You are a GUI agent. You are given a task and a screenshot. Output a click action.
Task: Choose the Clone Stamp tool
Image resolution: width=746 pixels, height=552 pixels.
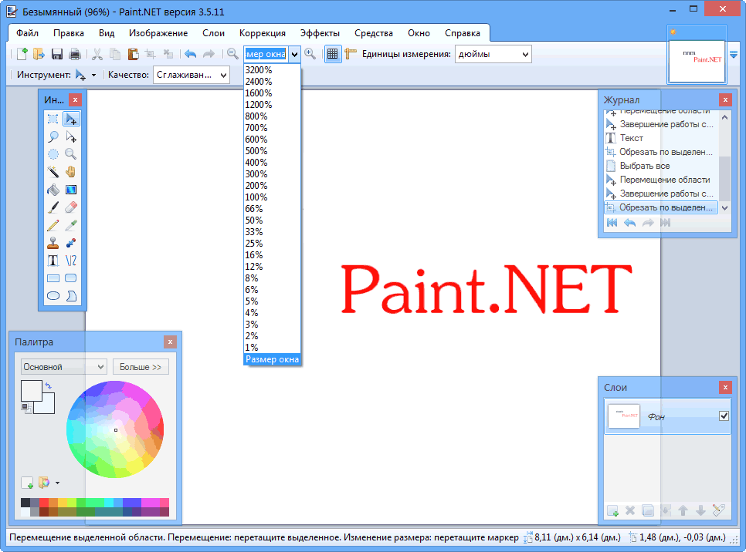coord(53,242)
